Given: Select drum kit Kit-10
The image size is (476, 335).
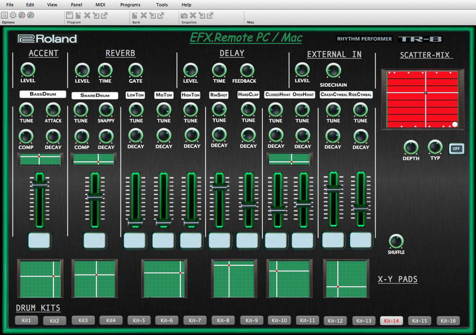Looking at the screenshot, I should tap(279, 320).
